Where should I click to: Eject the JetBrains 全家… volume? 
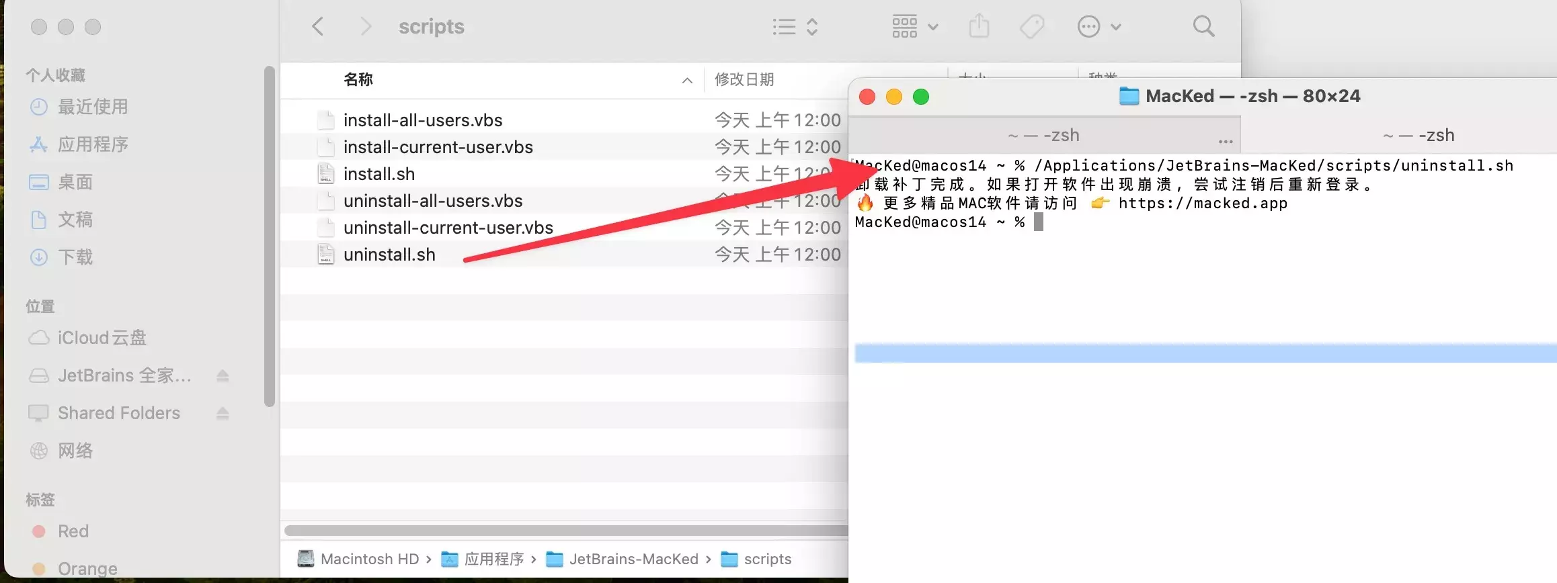(223, 375)
